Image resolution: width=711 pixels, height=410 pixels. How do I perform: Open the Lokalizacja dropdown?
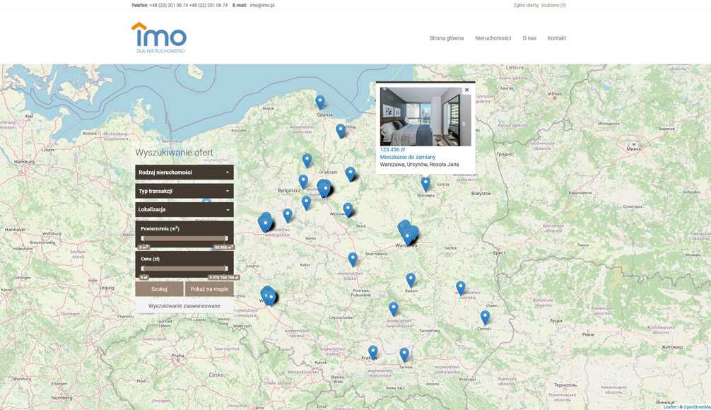(x=184, y=209)
